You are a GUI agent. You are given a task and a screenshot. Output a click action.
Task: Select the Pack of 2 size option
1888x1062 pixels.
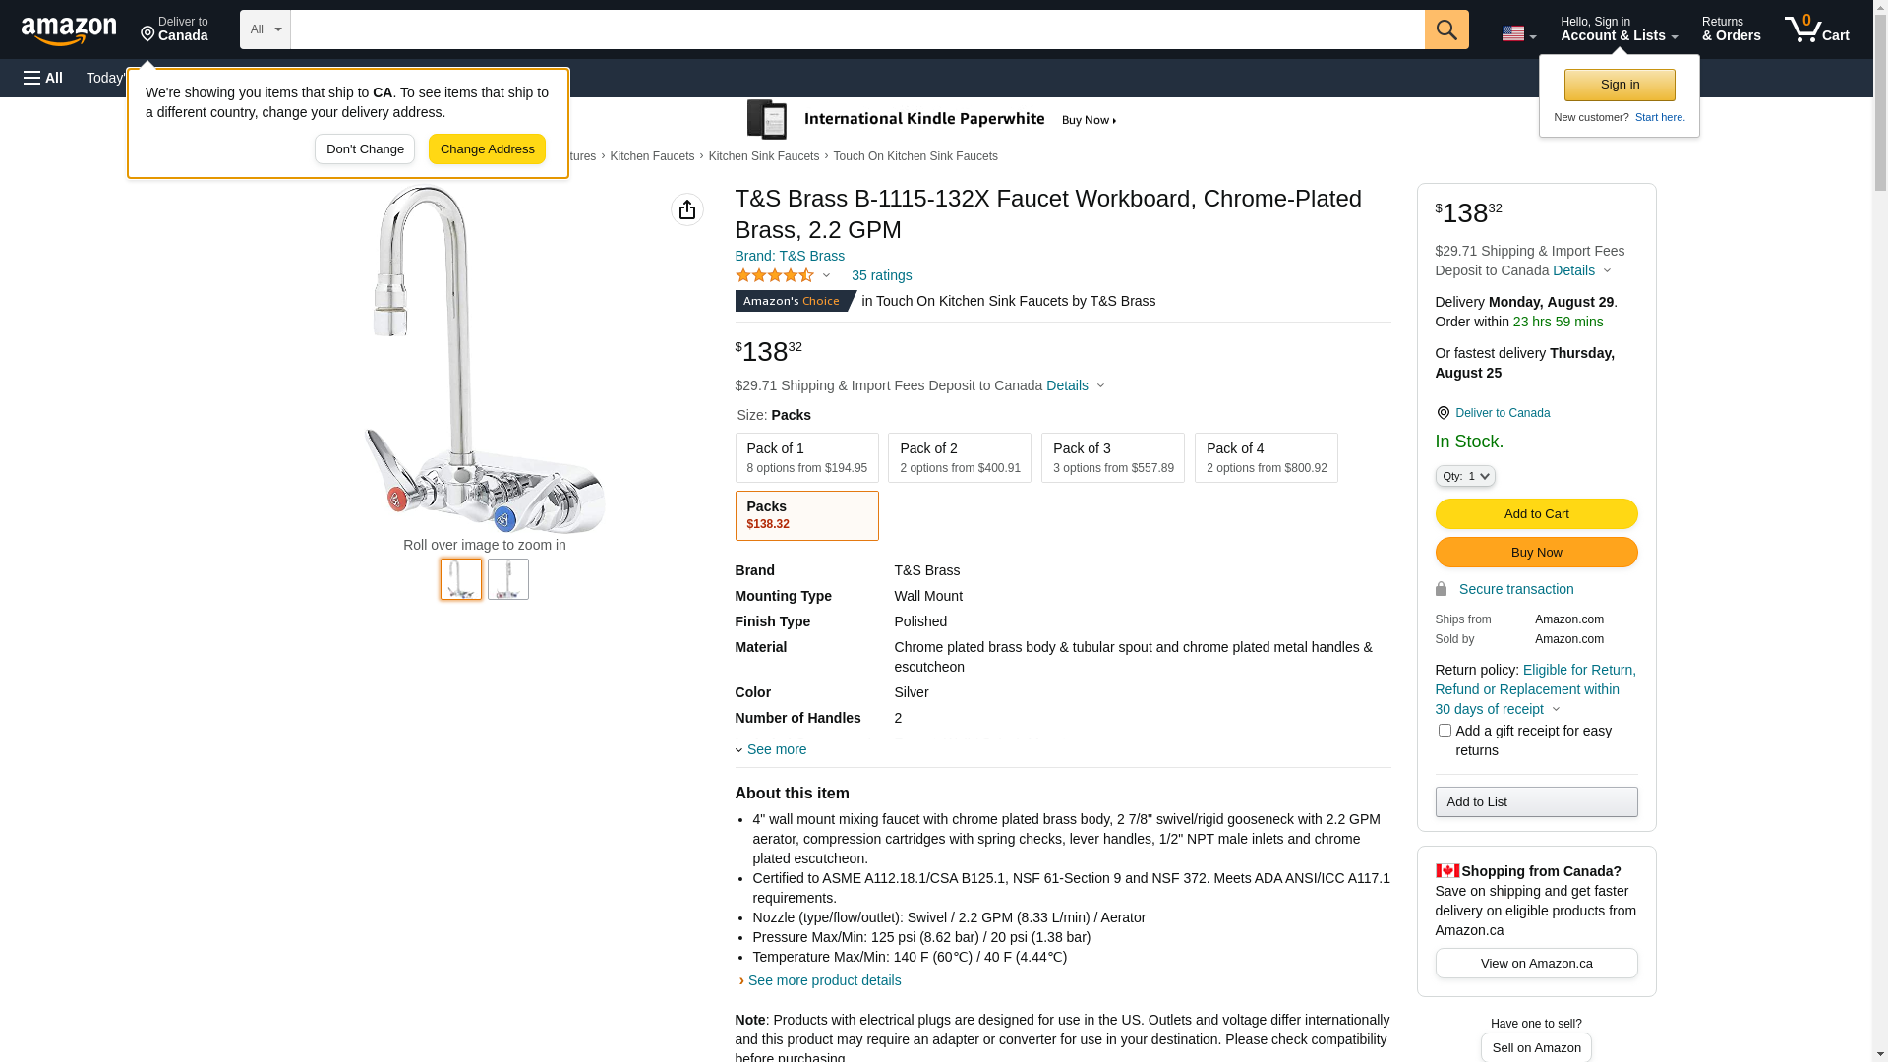pyautogui.click(x=959, y=458)
